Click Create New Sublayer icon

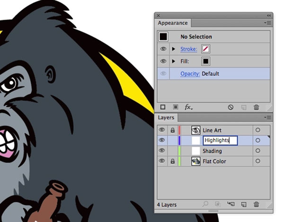231,205
